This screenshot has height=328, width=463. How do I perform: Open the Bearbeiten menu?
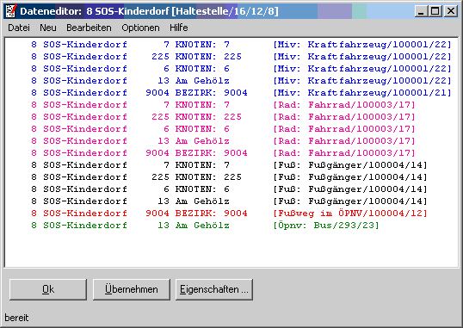[89, 28]
